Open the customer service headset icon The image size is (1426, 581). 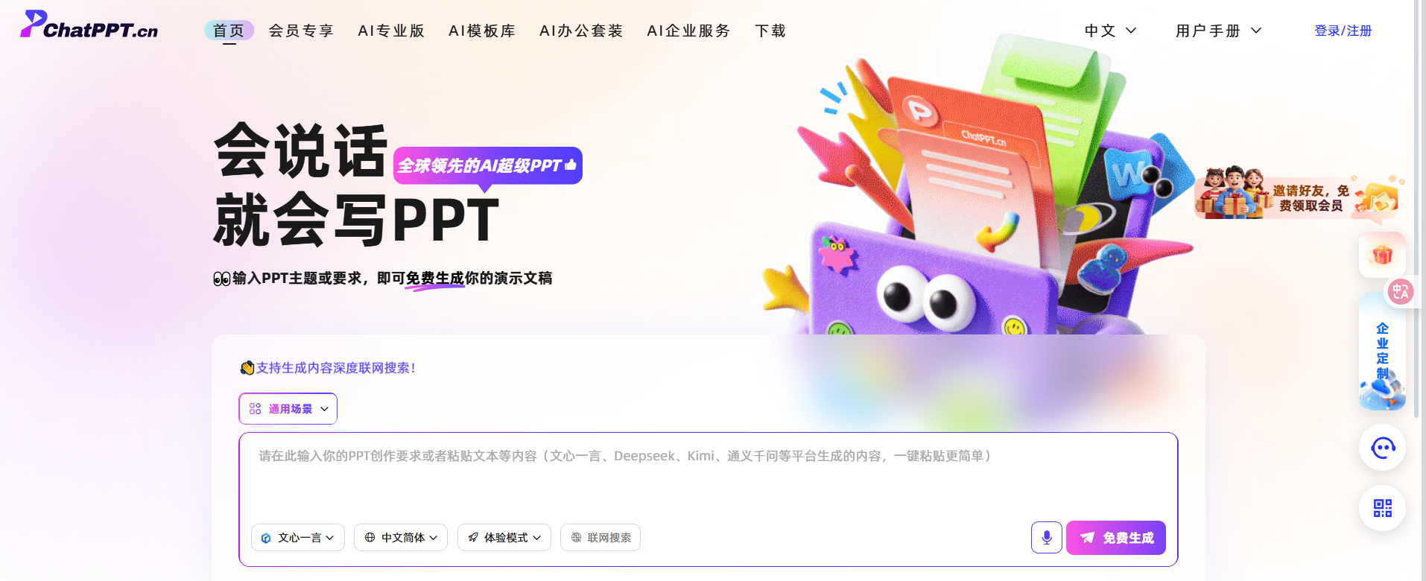tap(1383, 448)
